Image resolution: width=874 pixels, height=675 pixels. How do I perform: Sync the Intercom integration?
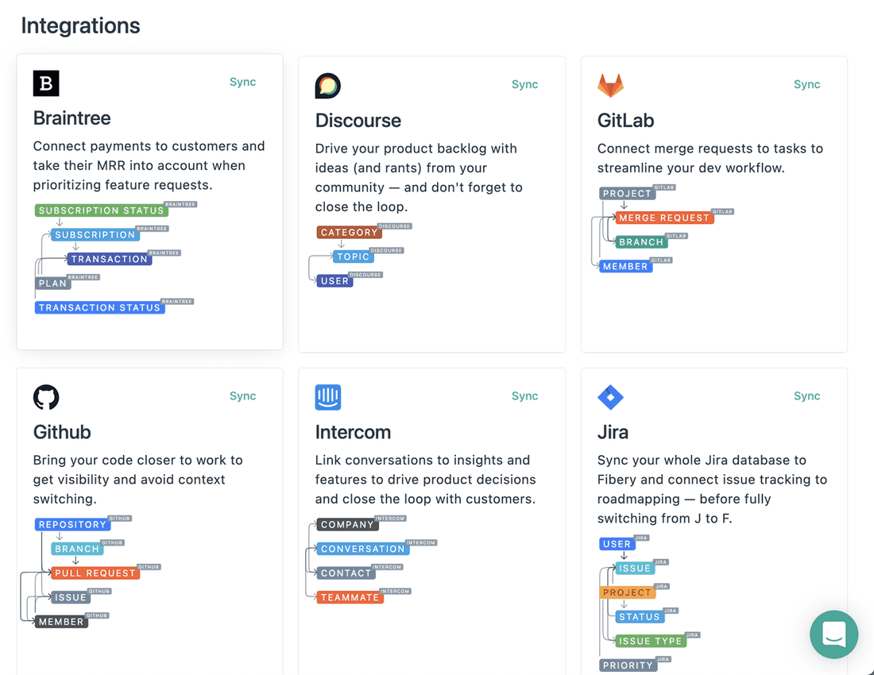tap(524, 395)
